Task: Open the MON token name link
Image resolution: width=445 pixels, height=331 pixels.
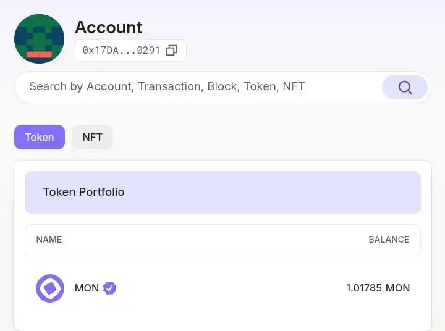Action: click(87, 288)
